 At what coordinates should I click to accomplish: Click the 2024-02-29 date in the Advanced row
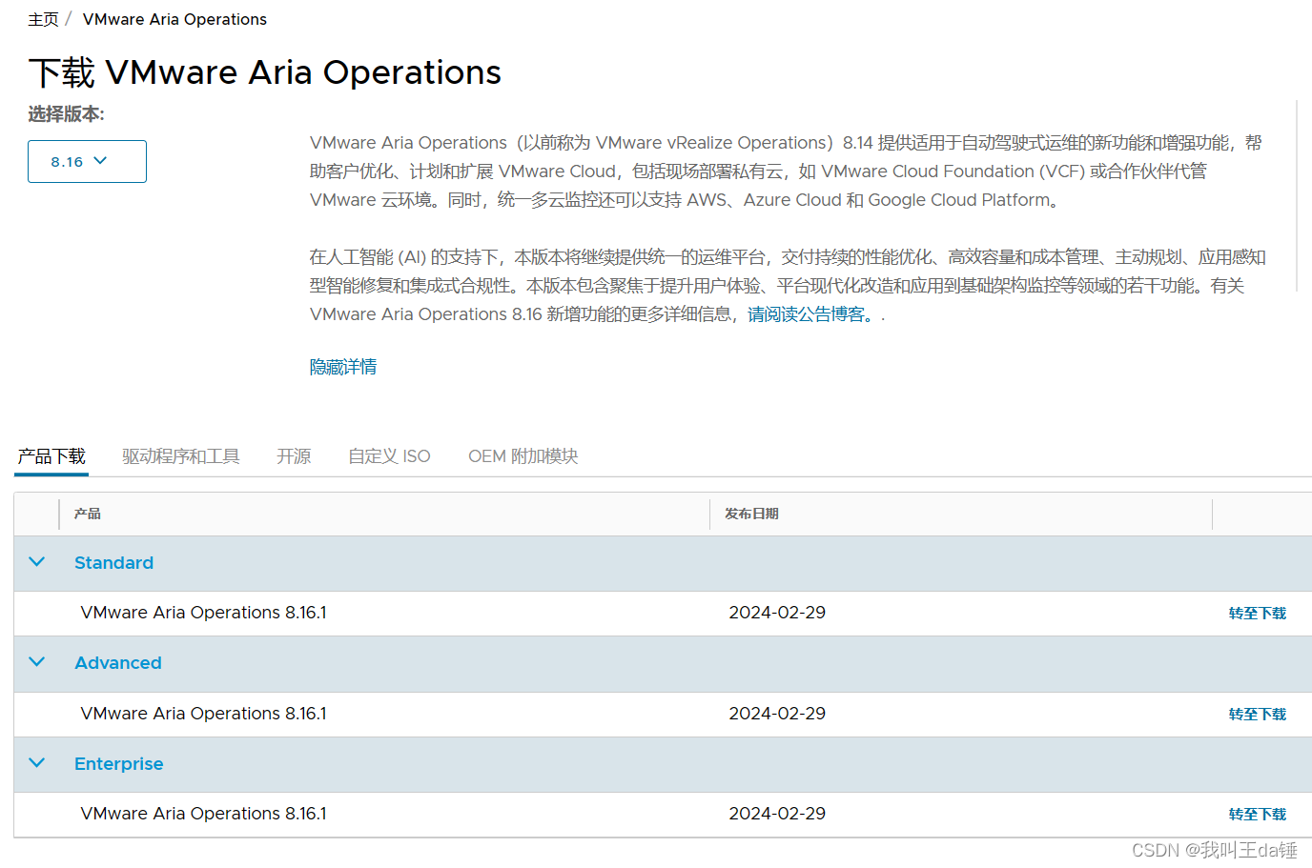(777, 714)
